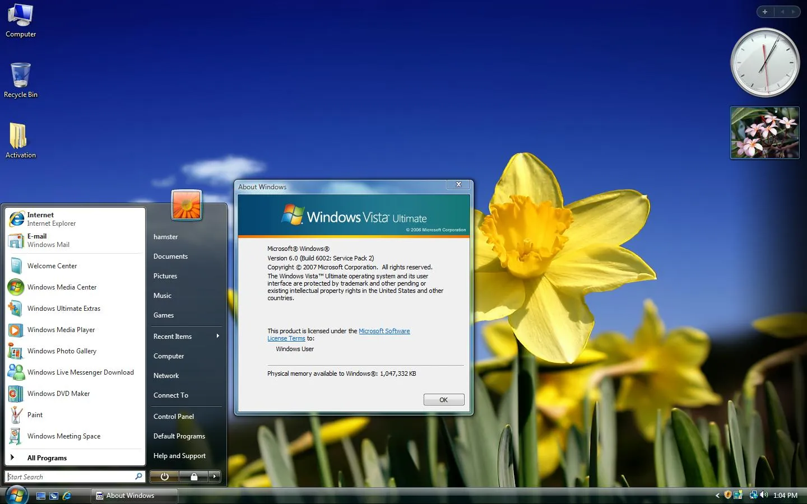Launch Internet Explorer from Start menu
The width and height of the screenshot is (807, 504).
coord(75,219)
